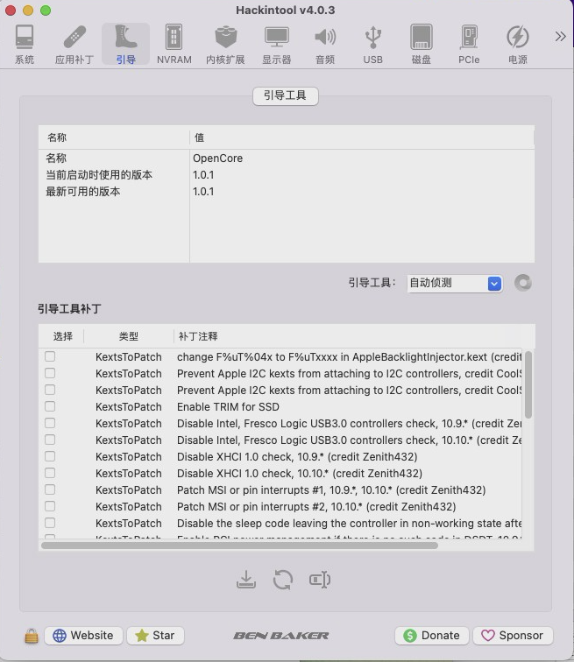
Task: Enable the TRIM for SSD patch checkbox
Action: pyautogui.click(x=50, y=406)
